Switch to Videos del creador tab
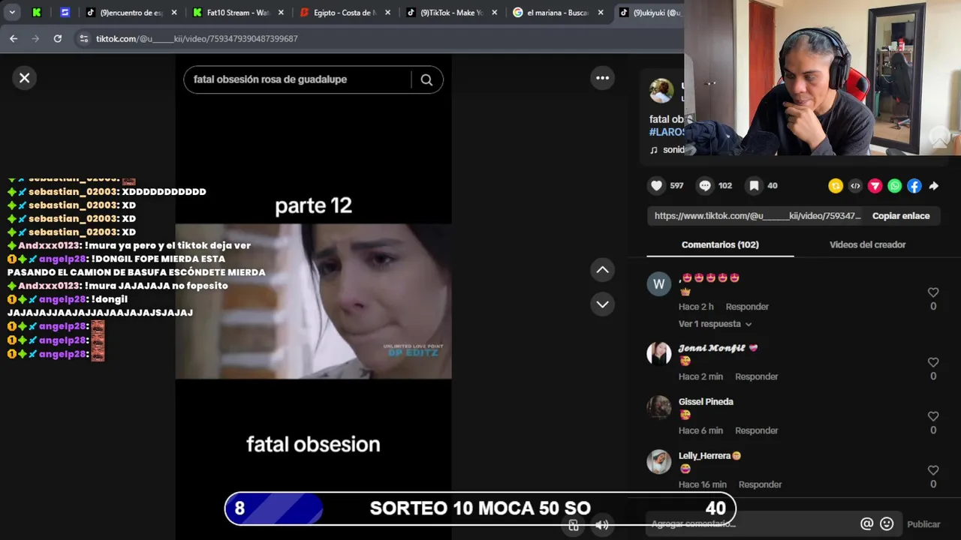The height and width of the screenshot is (540, 961). [867, 244]
